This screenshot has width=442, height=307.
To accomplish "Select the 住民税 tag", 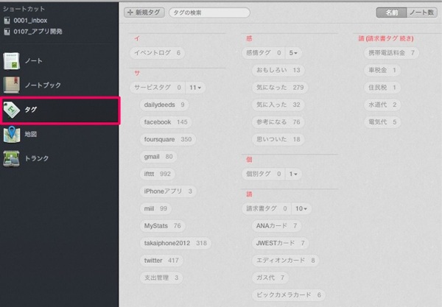I will click(382, 88).
